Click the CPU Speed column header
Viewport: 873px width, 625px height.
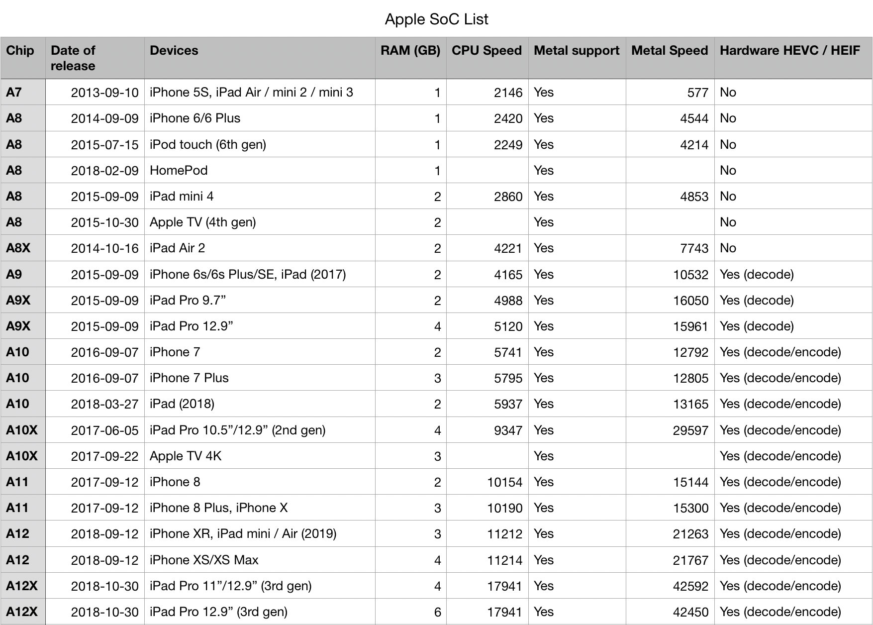[487, 58]
